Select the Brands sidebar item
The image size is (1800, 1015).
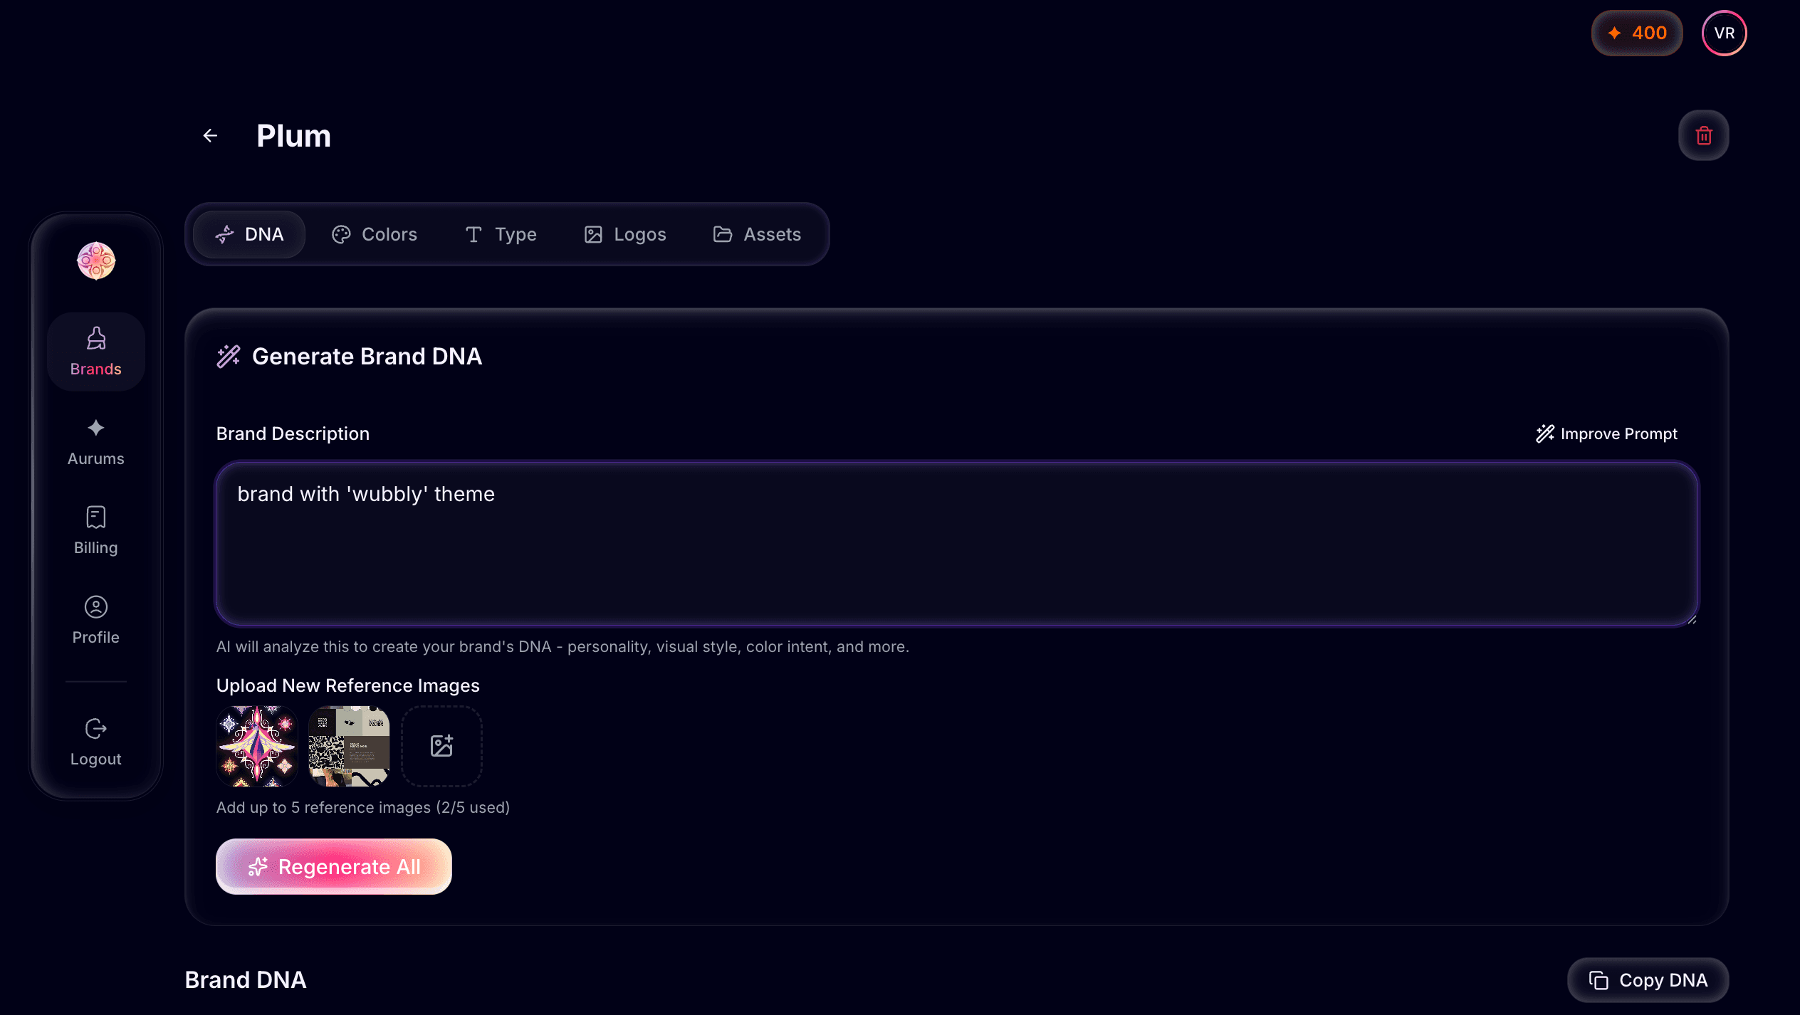96,352
